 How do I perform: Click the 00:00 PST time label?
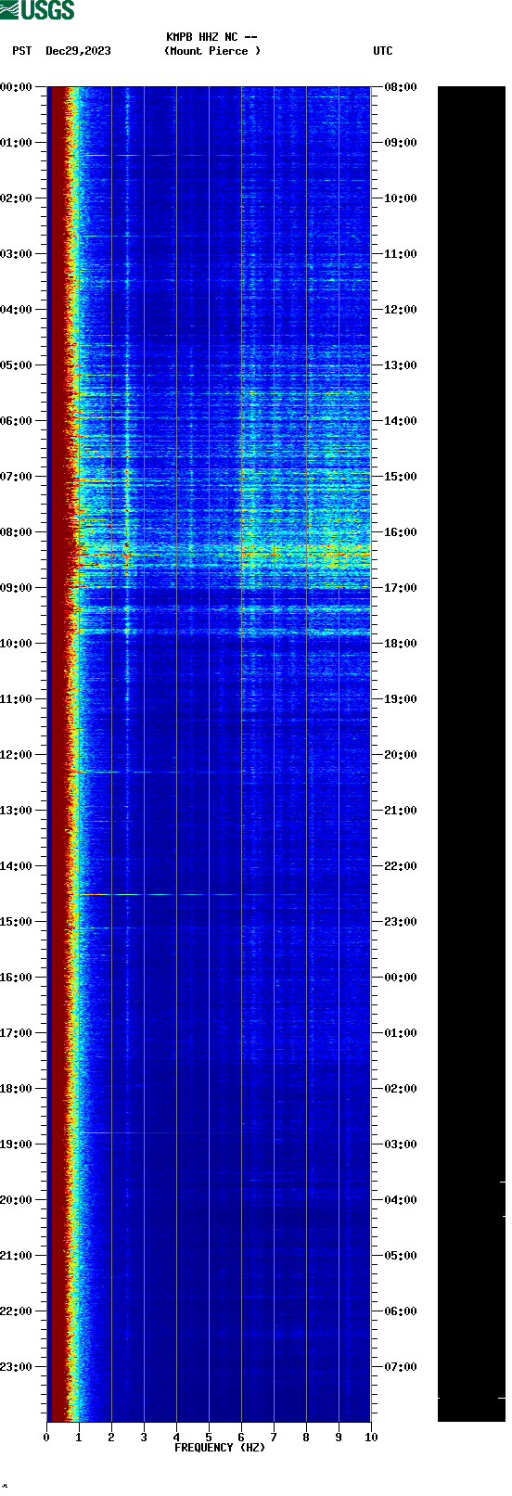tap(17, 87)
